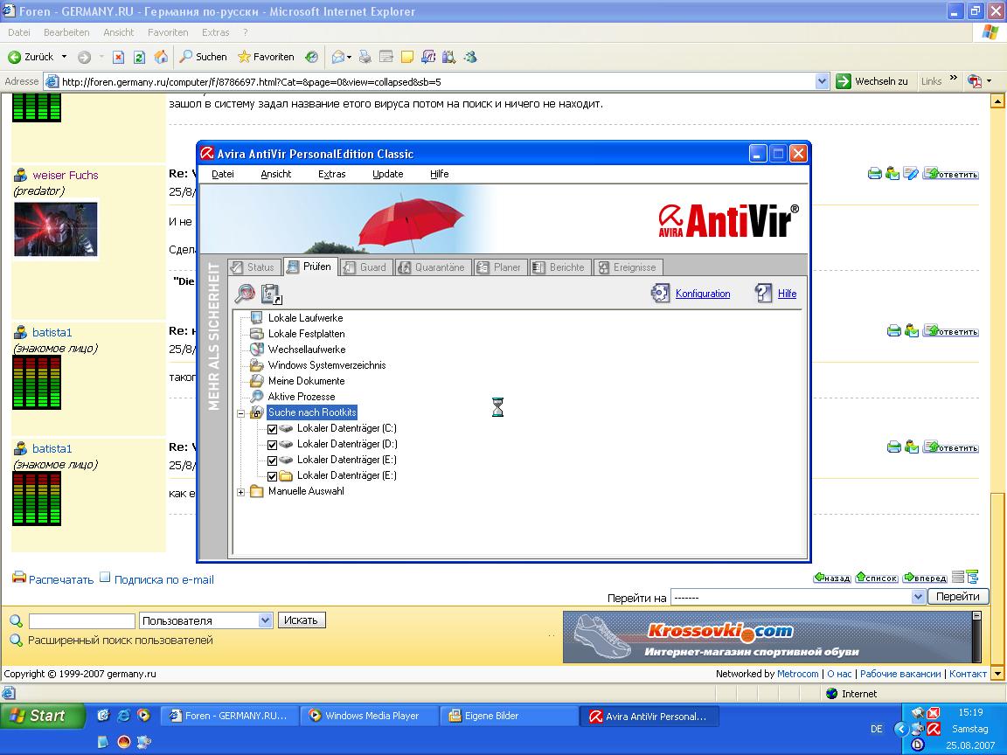Switch to the Berichte tab
This screenshot has width=1007, height=755.
(x=559, y=267)
